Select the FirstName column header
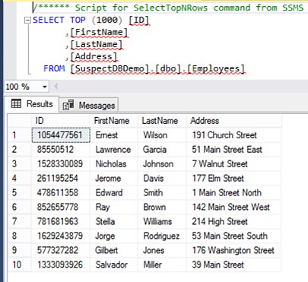This screenshot has height=282, width=308. tap(113, 121)
